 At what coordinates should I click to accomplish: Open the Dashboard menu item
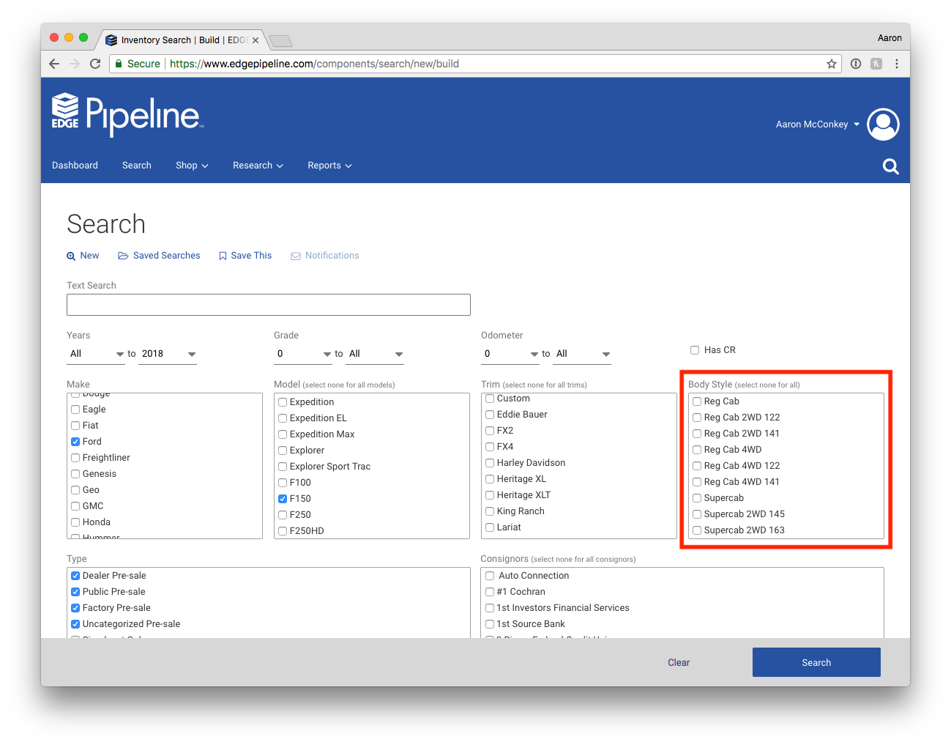click(75, 166)
